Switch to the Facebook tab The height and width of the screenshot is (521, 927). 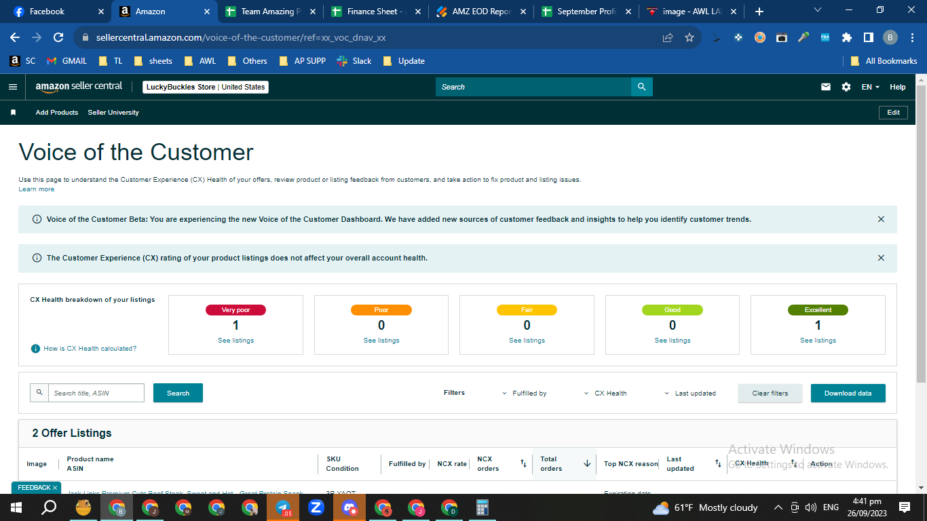[x=57, y=12]
